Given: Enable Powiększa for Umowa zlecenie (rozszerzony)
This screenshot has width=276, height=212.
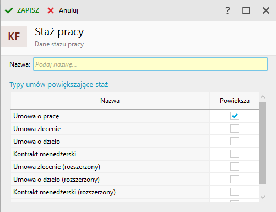Looking at the screenshot, I should [x=235, y=167].
